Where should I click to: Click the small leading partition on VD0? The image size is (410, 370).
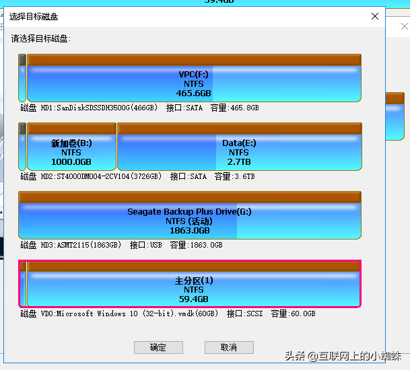(23, 284)
